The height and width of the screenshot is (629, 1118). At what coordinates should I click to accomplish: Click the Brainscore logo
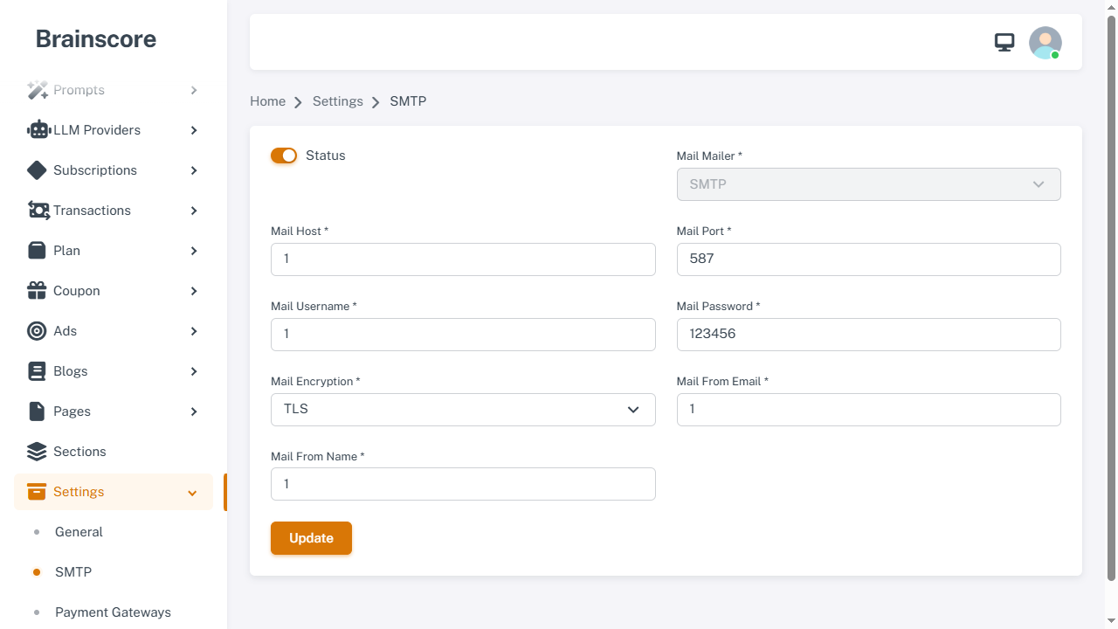click(96, 39)
